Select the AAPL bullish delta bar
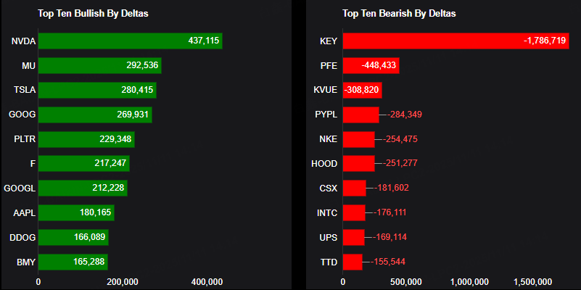Viewport: 581px width, 290px height. click(75, 213)
